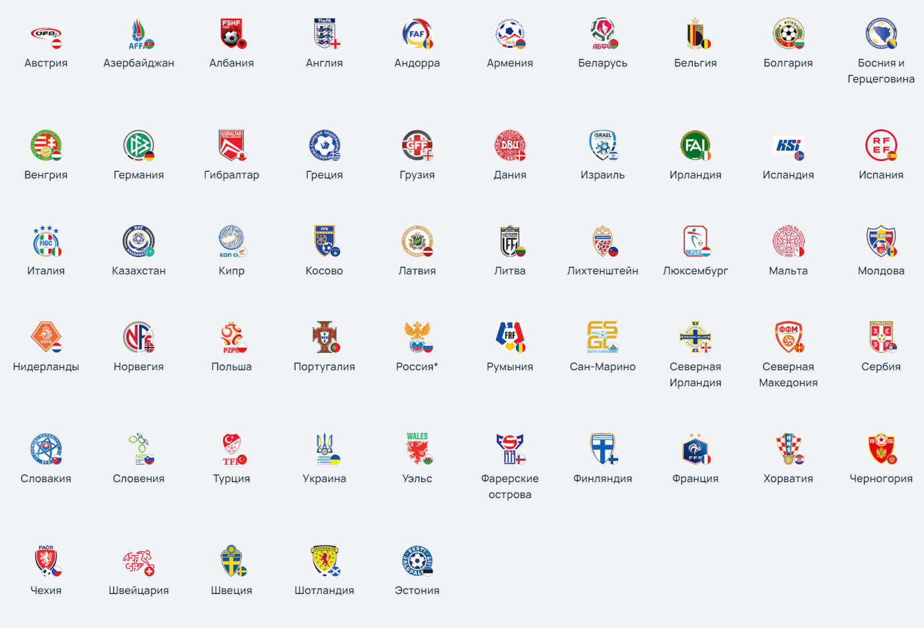Select the Portugal (Португалия) federation emblem
This screenshot has height=628, width=924.
(325, 338)
